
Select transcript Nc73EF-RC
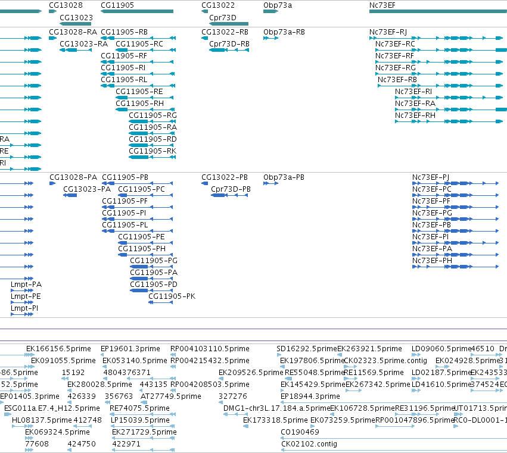click(x=395, y=44)
